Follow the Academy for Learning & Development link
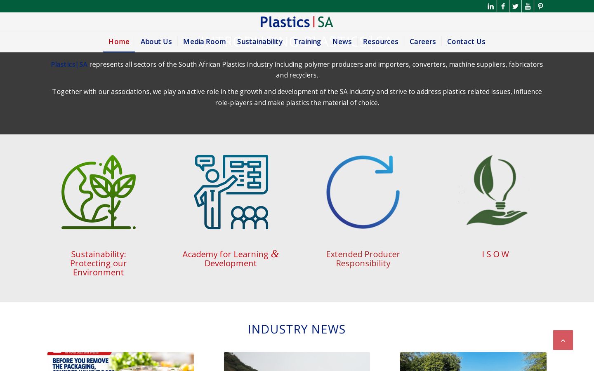594x371 pixels. tap(231, 259)
